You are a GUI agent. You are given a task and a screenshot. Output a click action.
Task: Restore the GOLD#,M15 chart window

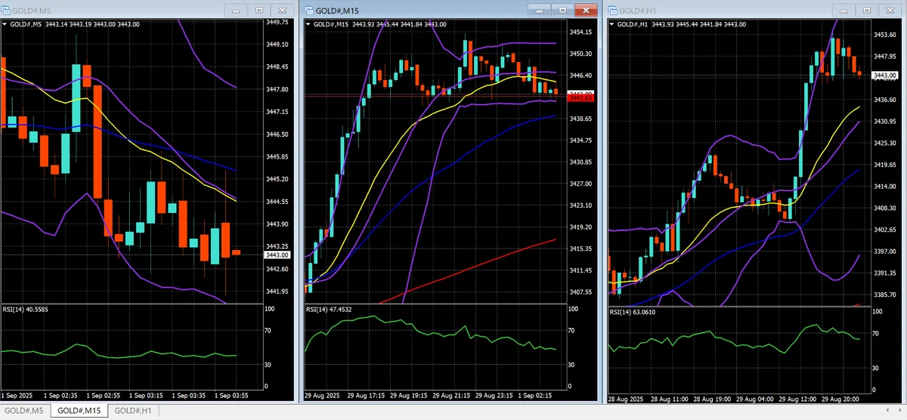(562, 11)
